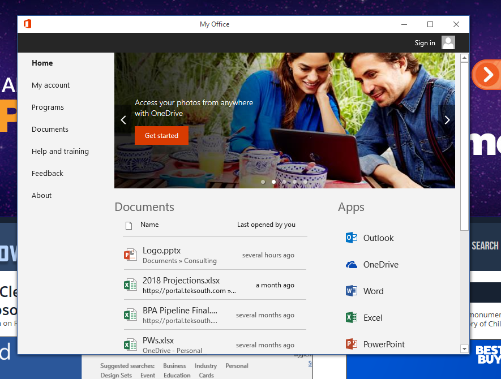The width and height of the screenshot is (501, 379).
Task: Click the Logo.pptx PowerPoint file icon
Action: pyautogui.click(x=130, y=255)
